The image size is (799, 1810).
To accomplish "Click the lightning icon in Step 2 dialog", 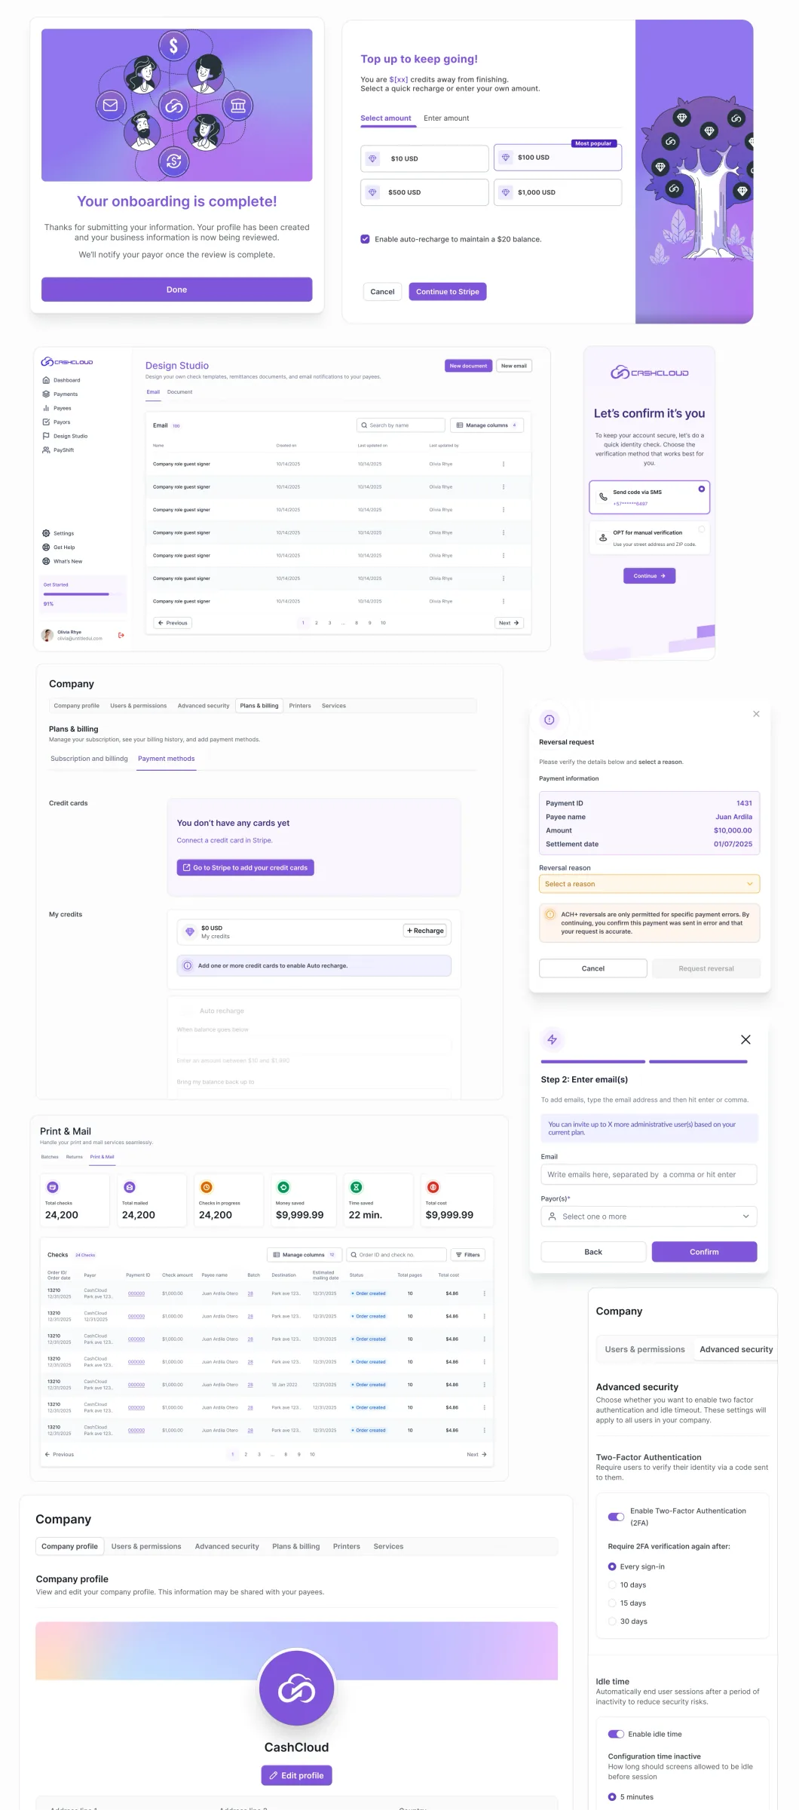I will point(552,1039).
